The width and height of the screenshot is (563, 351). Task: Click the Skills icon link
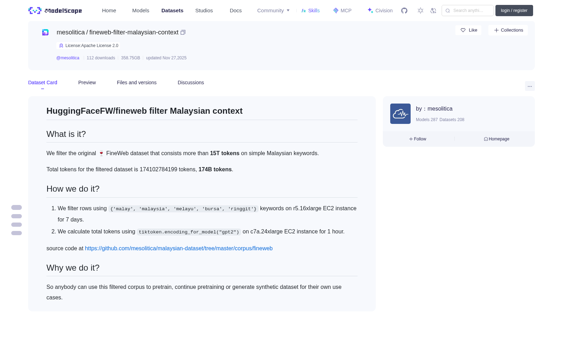pyautogui.click(x=310, y=11)
